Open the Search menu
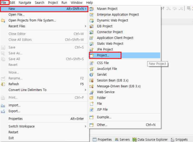The height and width of the screenshot is (142, 193). [40, 2]
